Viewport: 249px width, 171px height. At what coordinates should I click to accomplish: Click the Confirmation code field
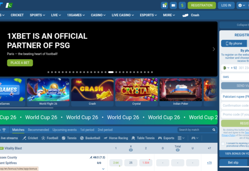click(x=235, y=106)
